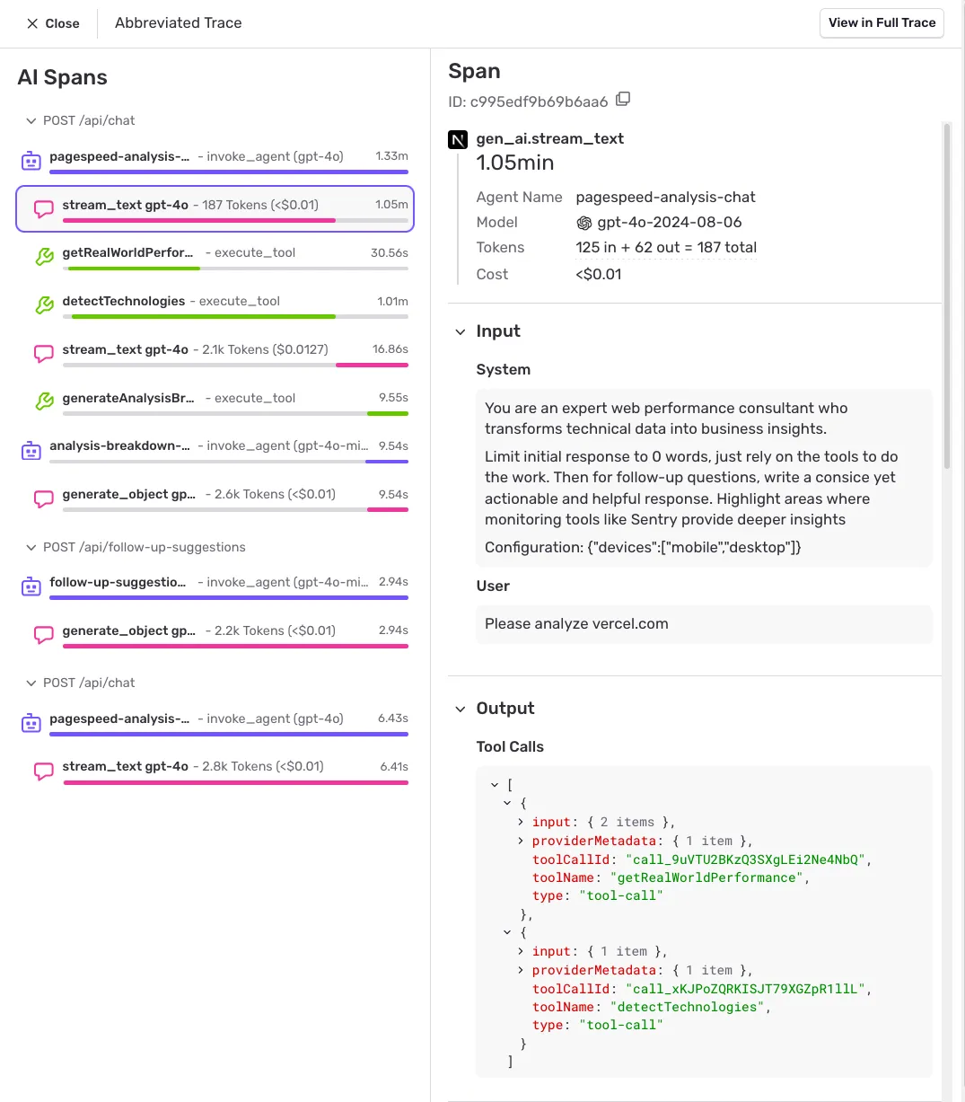Screen dimensions: 965x1102
Task: Click View in Full Trace
Action: coord(882,23)
